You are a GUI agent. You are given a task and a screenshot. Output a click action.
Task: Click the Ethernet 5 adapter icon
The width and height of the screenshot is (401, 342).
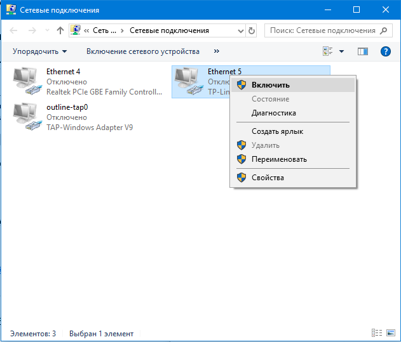coord(188,82)
